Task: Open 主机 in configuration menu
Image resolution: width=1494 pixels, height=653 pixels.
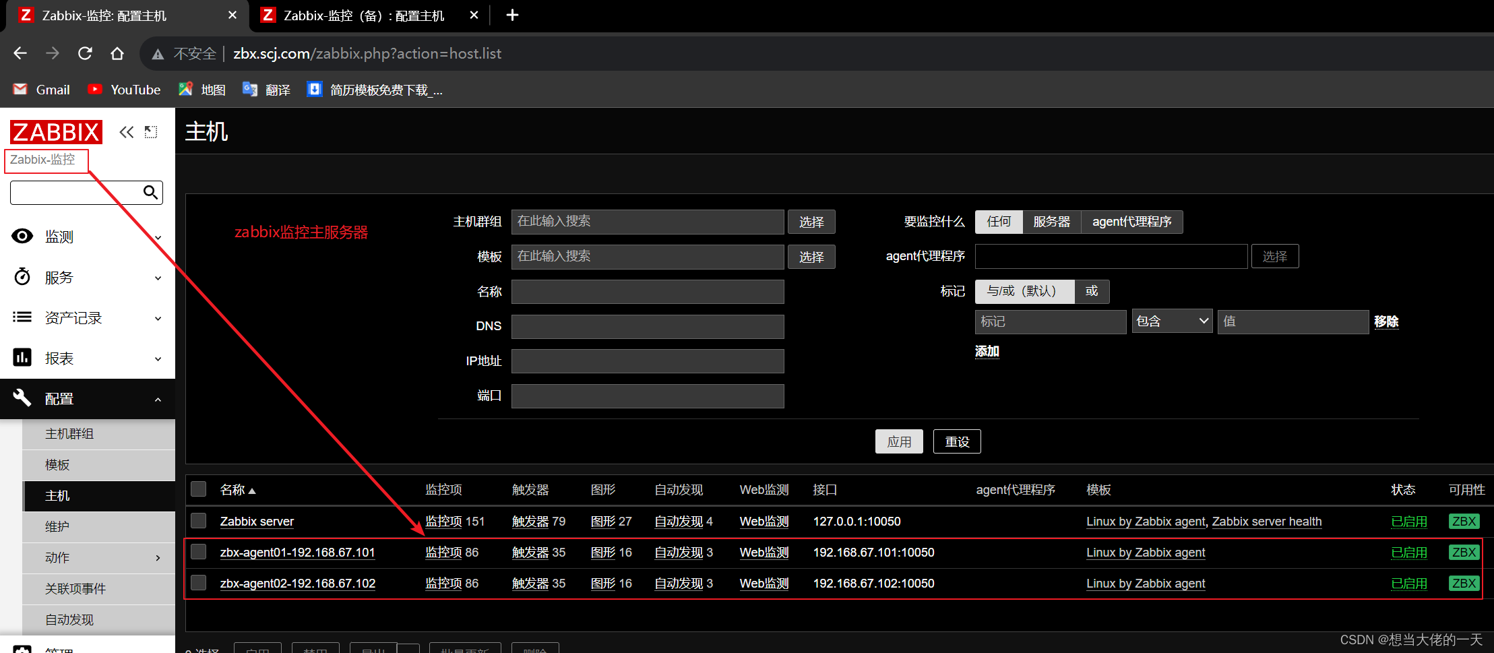Action: pos(99,496)
